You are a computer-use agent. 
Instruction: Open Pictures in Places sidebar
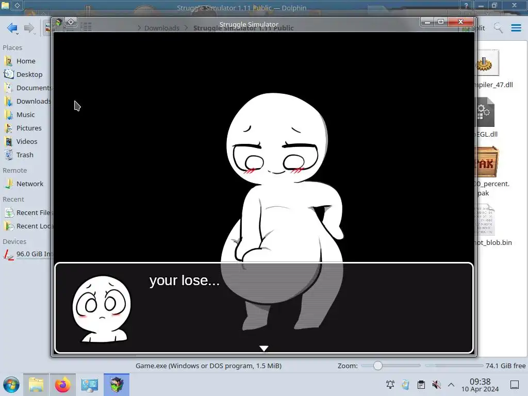click(x=26, y=128)
